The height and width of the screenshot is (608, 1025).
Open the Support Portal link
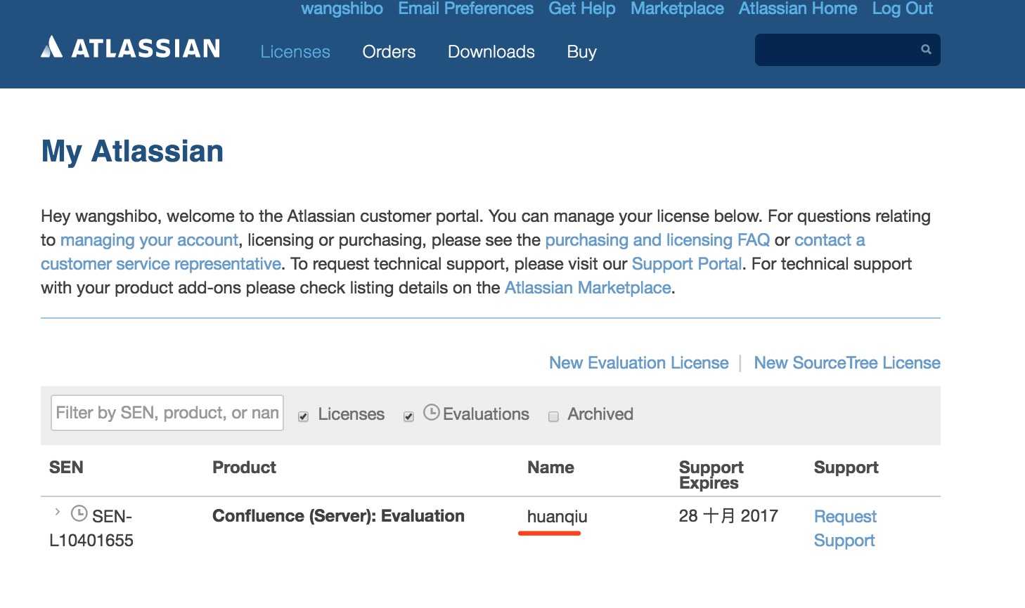687,264
